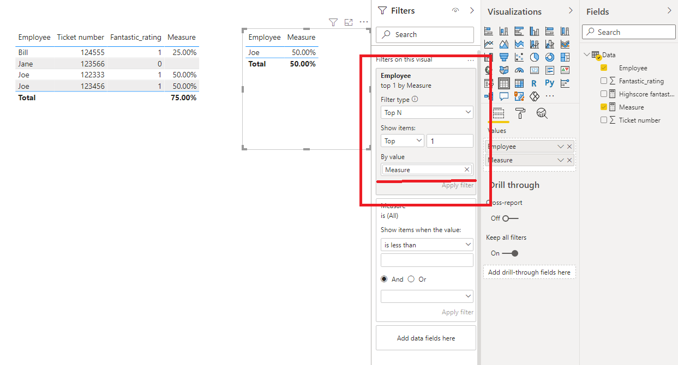
Task: Select the Power Apps visual
Action: (535, 96)
